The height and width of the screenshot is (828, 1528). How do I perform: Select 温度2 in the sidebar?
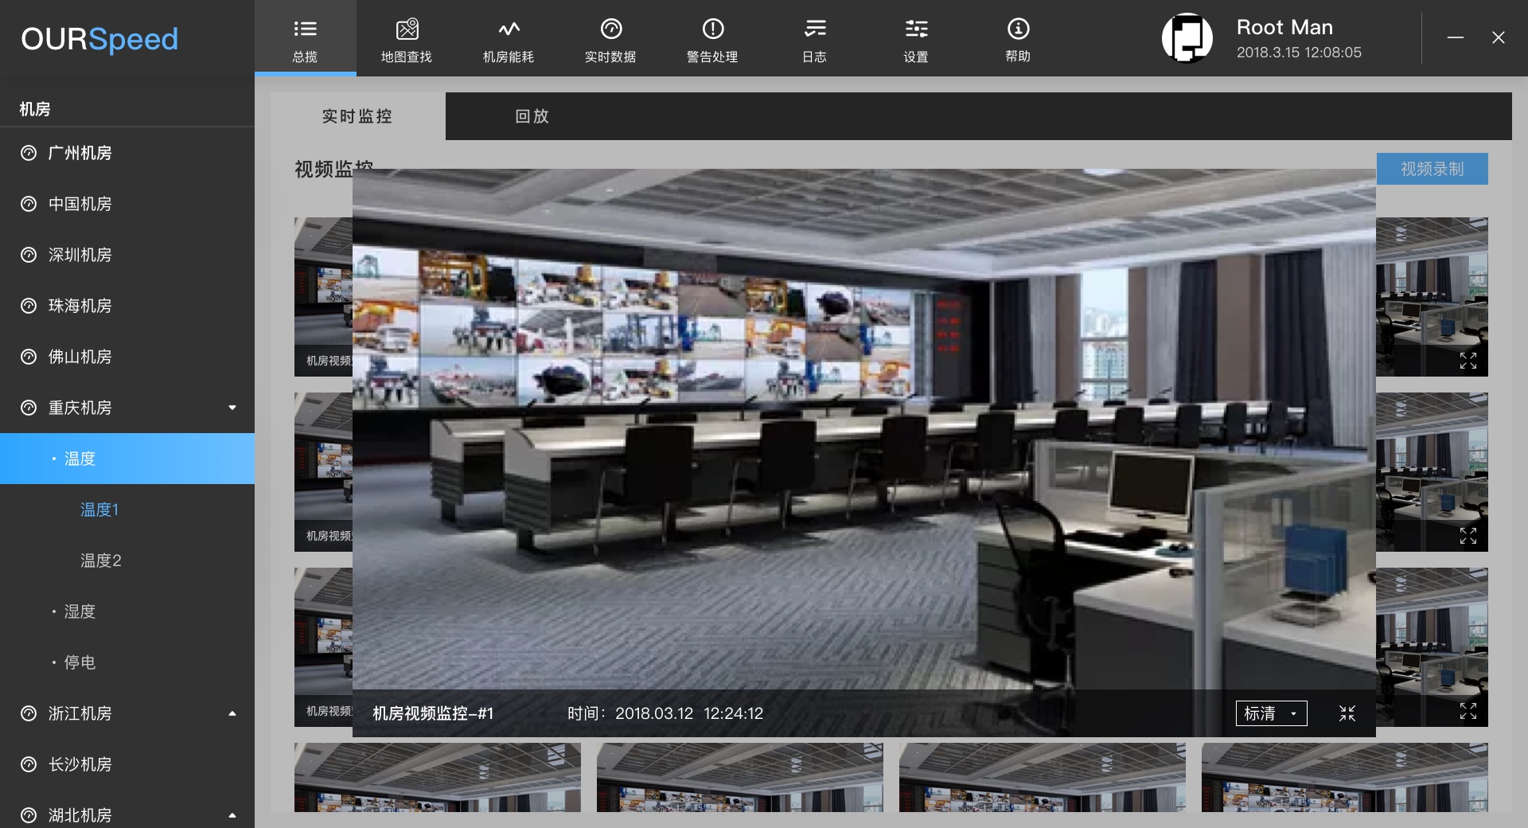101,560
